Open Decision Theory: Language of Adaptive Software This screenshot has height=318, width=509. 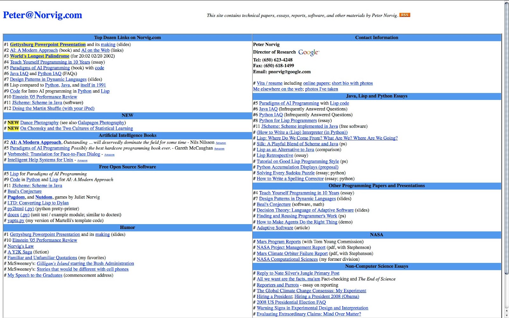[x=305, y=210]
